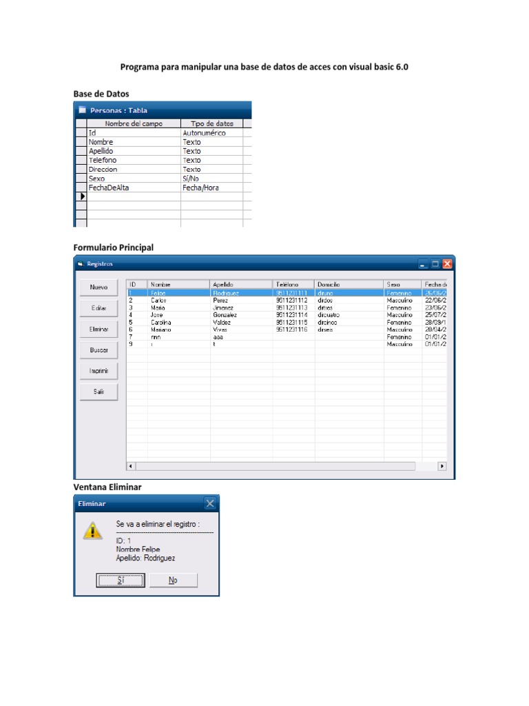Click the right scroll arrow of the grid
The image size is (529, 706).
[x=442, y=466]
